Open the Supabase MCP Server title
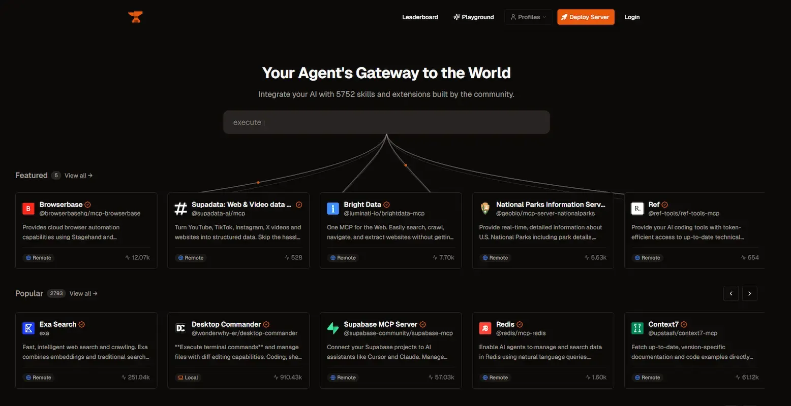The width and height of the screenshot is (791, 406). 380,324
